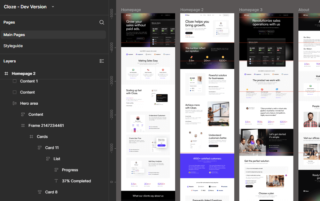This screenshot has height=201, width=320.
Task: Click the vertical ruler at -3000 mark
Action: pos(111,81)
